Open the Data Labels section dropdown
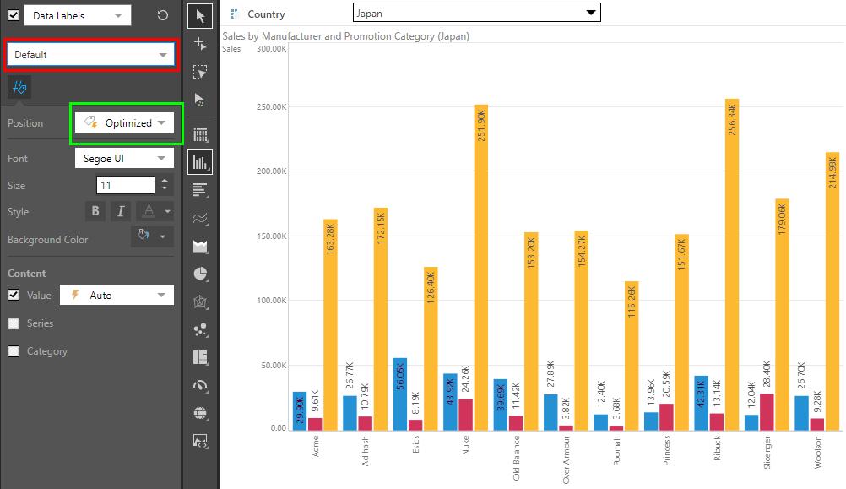The width and height of the screenshot is (846, 489). [78, 16]
